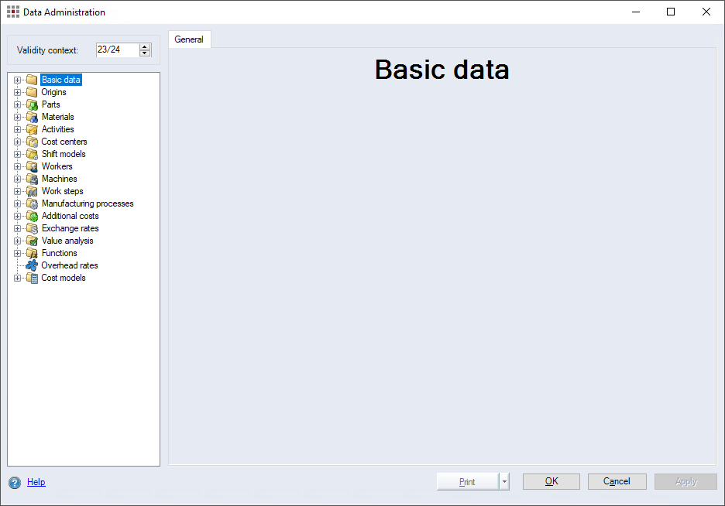Screen dimensions: 725x506
Task: Click the Cost models icon
Action: (x=32, y=278)
